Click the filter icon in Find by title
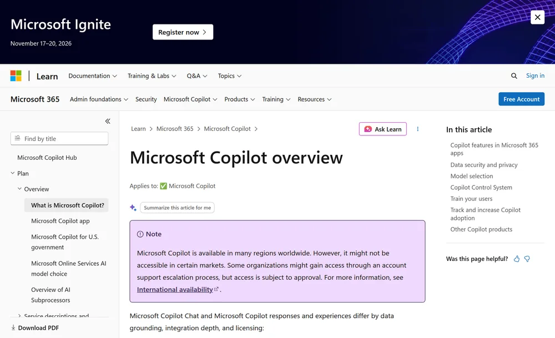The width and height of the screenshot is (555, 338). point(17,138)
